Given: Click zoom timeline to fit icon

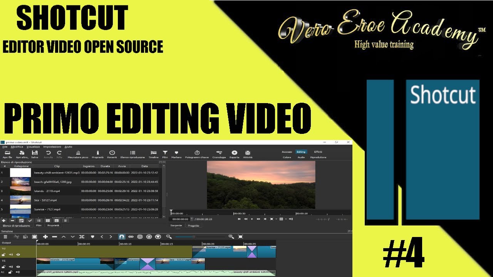Looking at the screenshot, I should coord(240,237).
